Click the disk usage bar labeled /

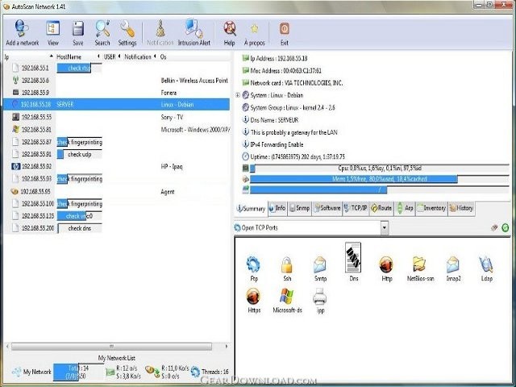click(380, 190)
